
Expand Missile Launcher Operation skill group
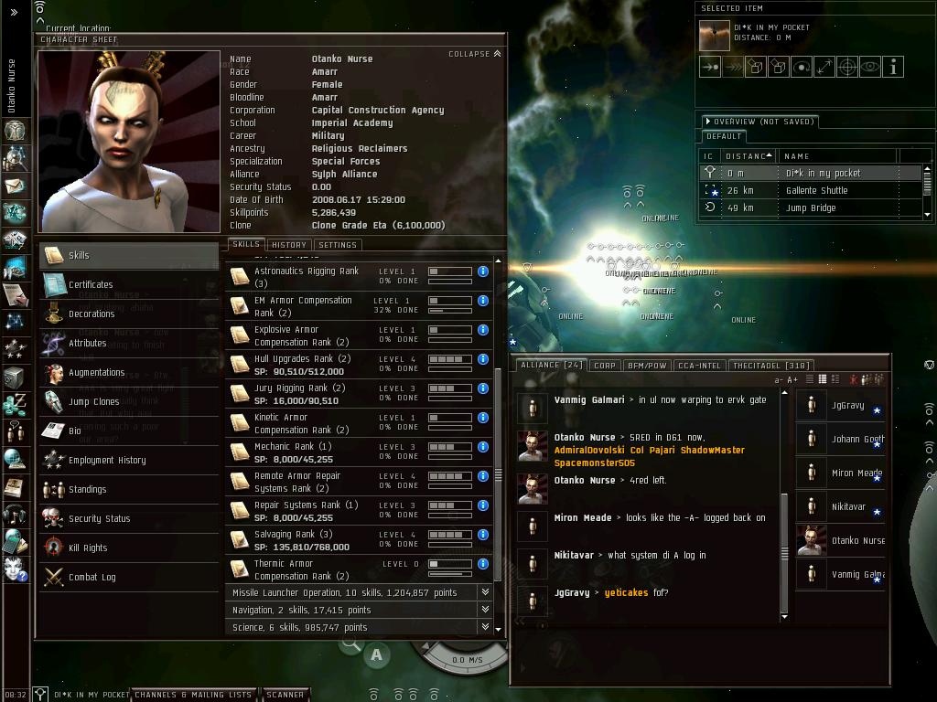[485, 592]
